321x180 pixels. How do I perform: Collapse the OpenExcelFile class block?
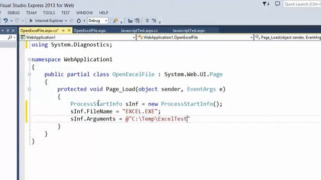point(29,74)
